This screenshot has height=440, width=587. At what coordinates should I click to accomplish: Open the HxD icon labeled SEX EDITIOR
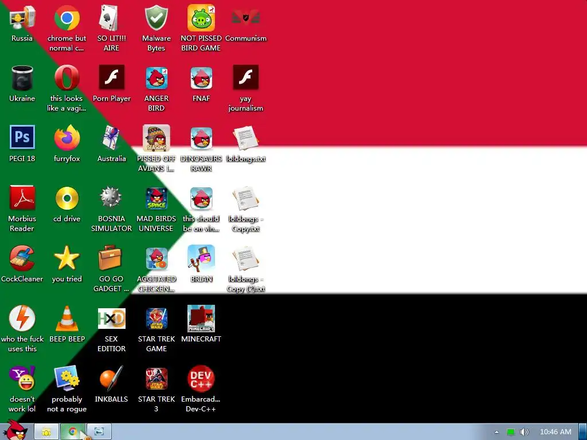click(111, 319)
